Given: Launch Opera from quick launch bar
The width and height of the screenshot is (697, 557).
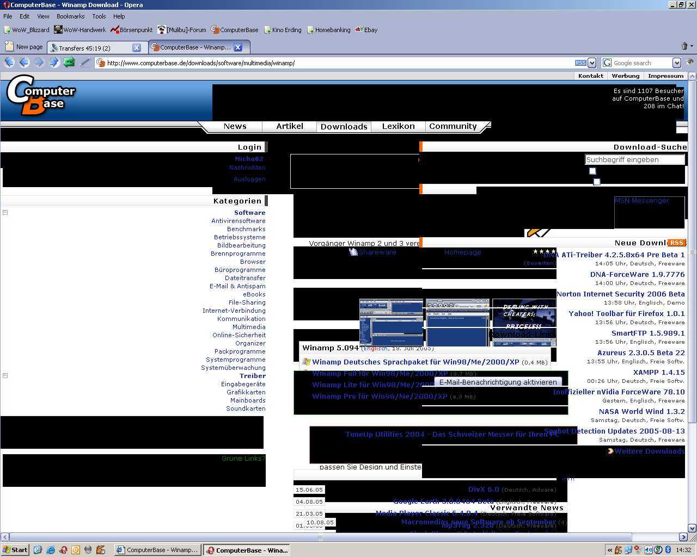Looking at the screenshot, I should click(64, 550).
